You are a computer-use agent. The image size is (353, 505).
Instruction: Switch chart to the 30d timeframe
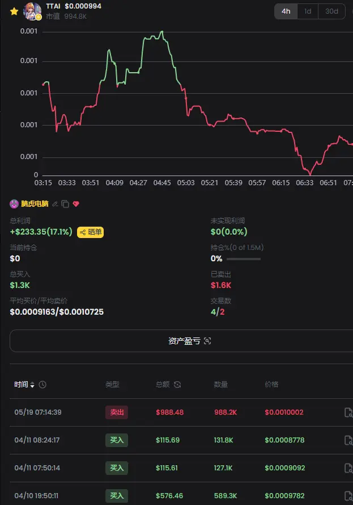(331, 11)
